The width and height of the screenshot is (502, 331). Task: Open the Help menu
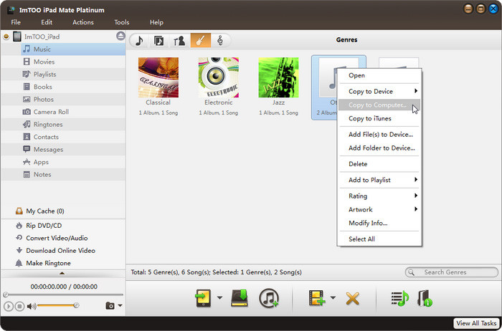click(156, 22)
